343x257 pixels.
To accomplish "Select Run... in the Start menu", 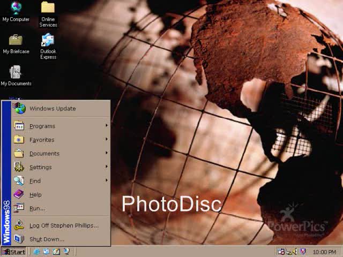I will point(61,208).
